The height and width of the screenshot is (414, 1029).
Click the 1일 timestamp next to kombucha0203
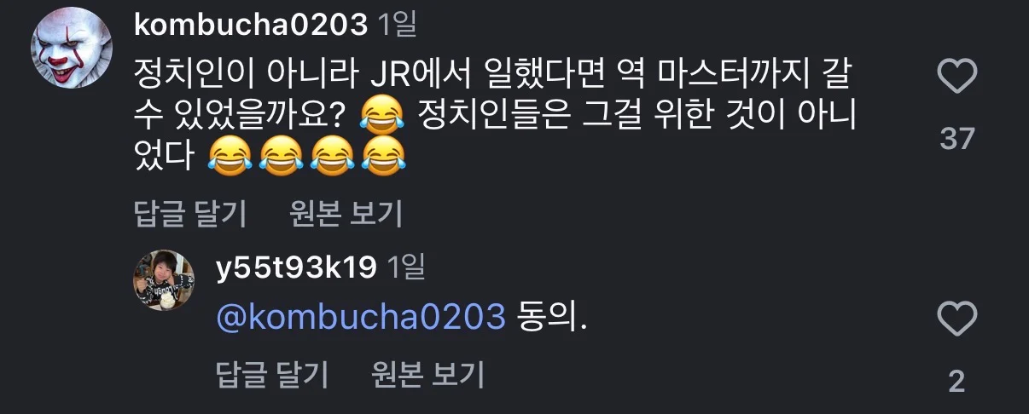(397, 25)
